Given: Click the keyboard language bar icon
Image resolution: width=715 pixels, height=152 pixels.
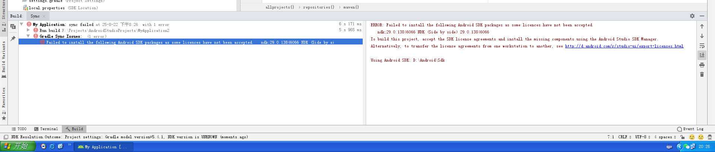Looking at the screenshot, I should tap(669, 147).
